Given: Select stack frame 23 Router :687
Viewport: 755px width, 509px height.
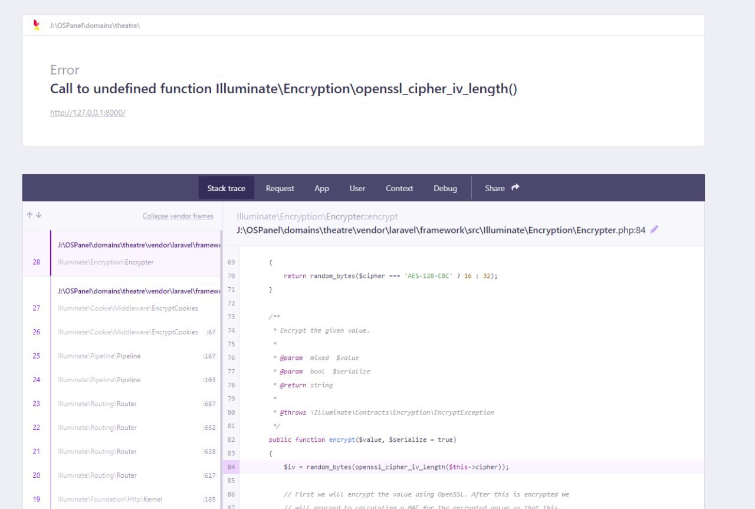Looking at the screenshot, I should [122, 403].
